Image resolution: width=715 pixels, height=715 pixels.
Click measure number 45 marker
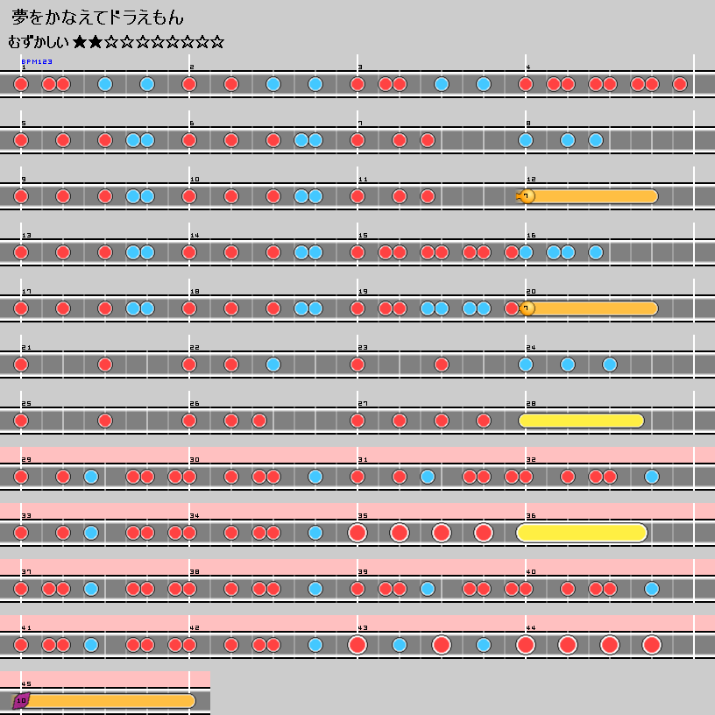26,684
